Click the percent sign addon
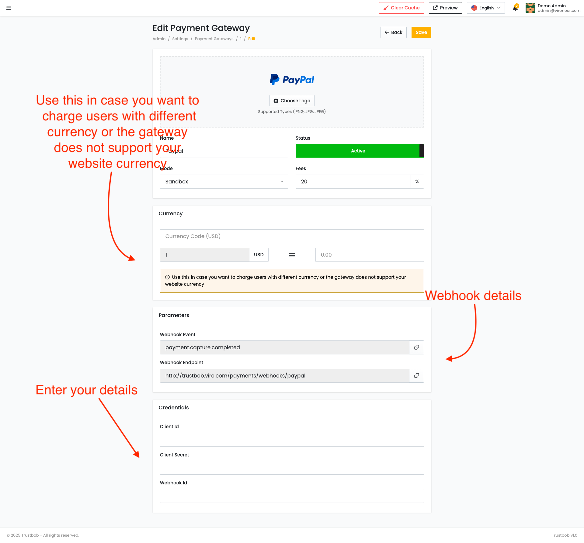Viewport: 584px width, 543px height. coord(417,182)
